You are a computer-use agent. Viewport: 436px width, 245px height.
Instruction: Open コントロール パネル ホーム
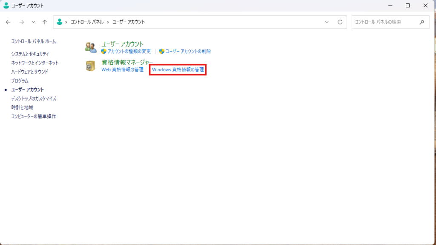pyautogui.click(x=33, y=41)
